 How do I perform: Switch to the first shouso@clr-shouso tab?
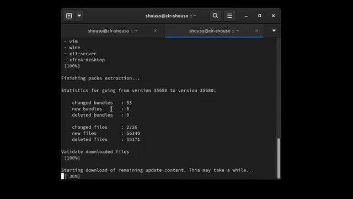(113, 31)
